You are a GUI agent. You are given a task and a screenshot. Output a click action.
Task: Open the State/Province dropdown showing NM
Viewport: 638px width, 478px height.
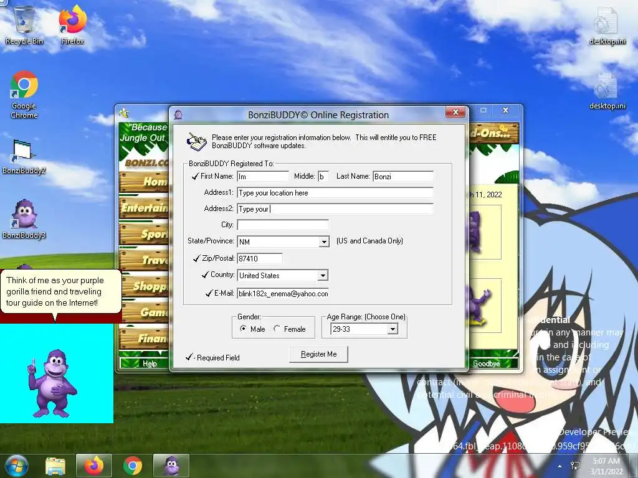point(324,242)
